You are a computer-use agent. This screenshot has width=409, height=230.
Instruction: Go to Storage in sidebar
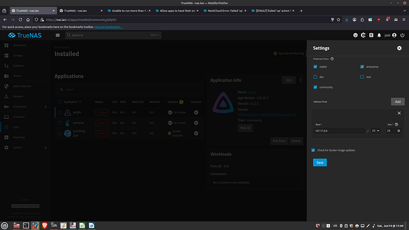[x=25, y=56]
